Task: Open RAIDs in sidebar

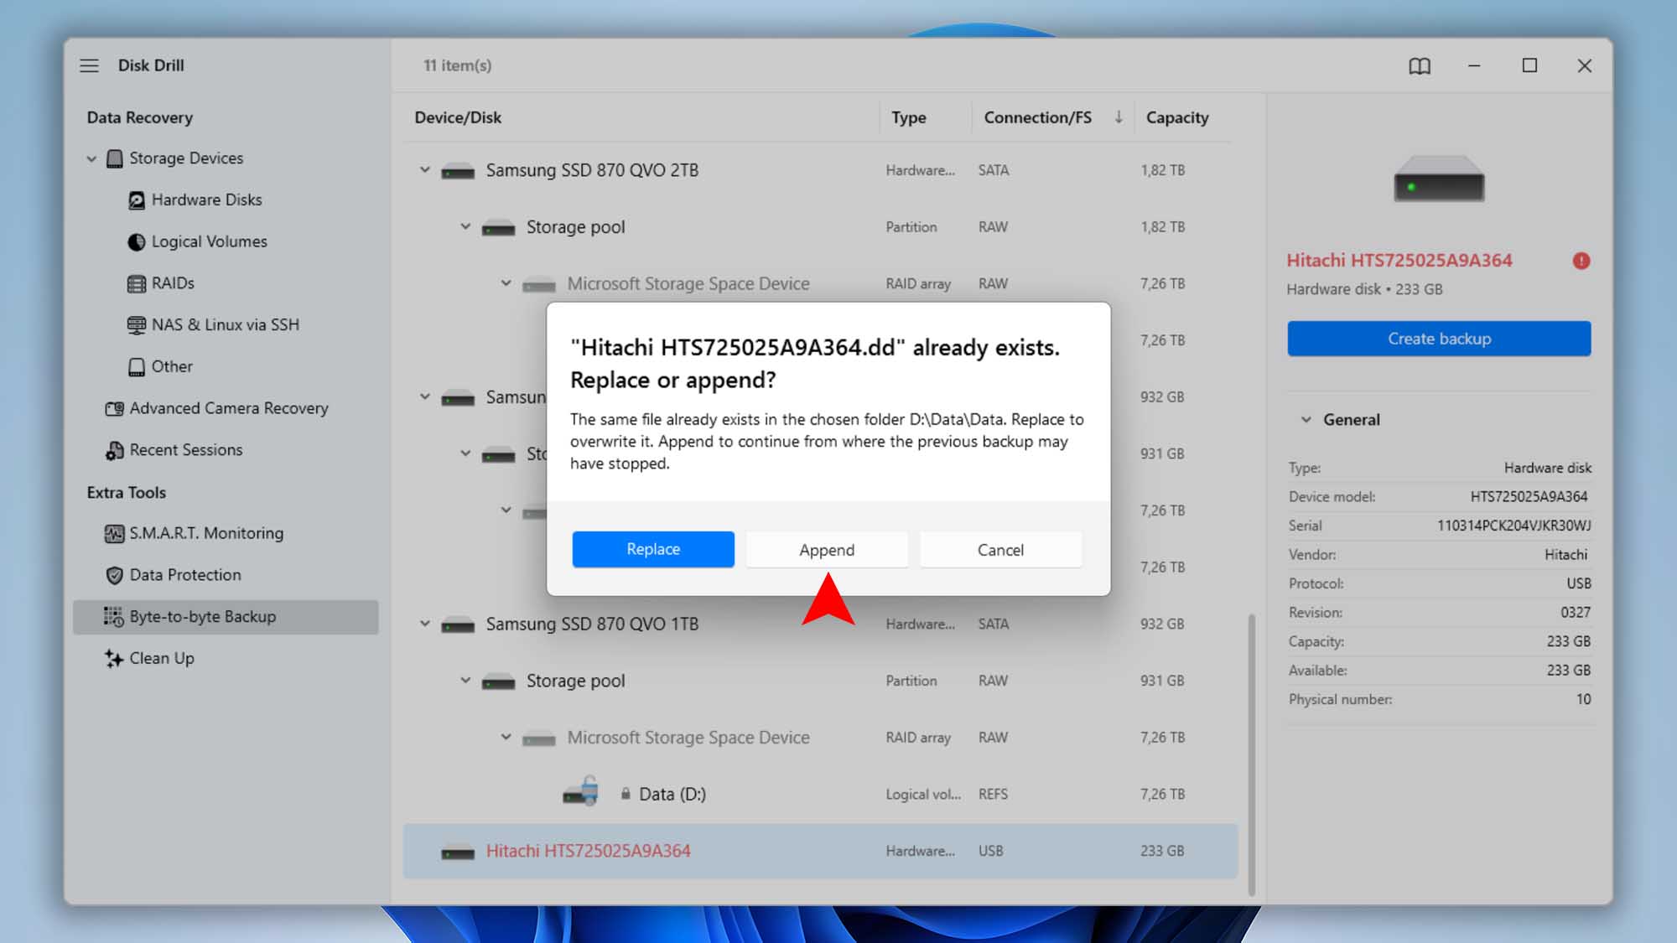Action: [x=173, y=283]
